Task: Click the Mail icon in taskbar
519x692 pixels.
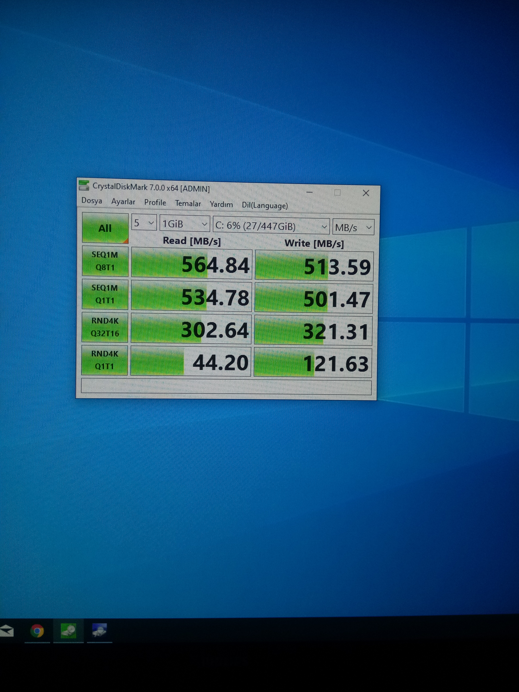Action: tap(6, 630)
